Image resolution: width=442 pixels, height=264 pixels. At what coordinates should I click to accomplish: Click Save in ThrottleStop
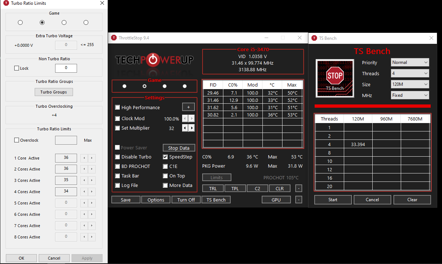[126, 200]
